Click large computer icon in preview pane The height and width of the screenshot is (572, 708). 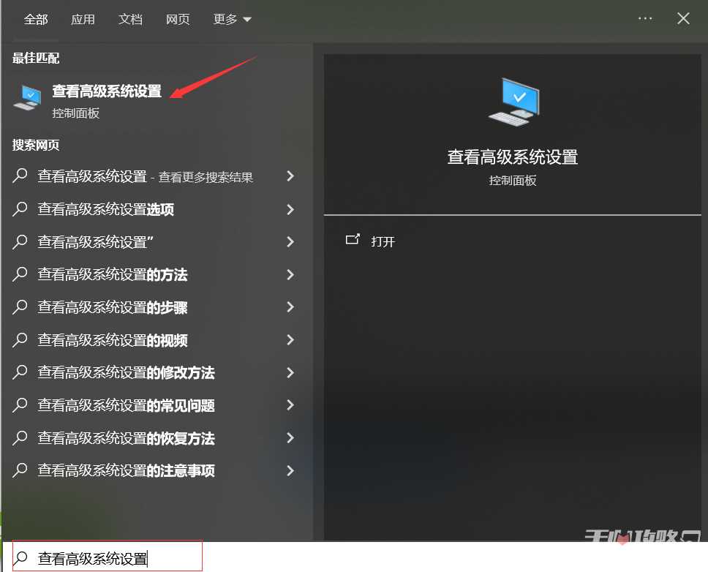514,102
